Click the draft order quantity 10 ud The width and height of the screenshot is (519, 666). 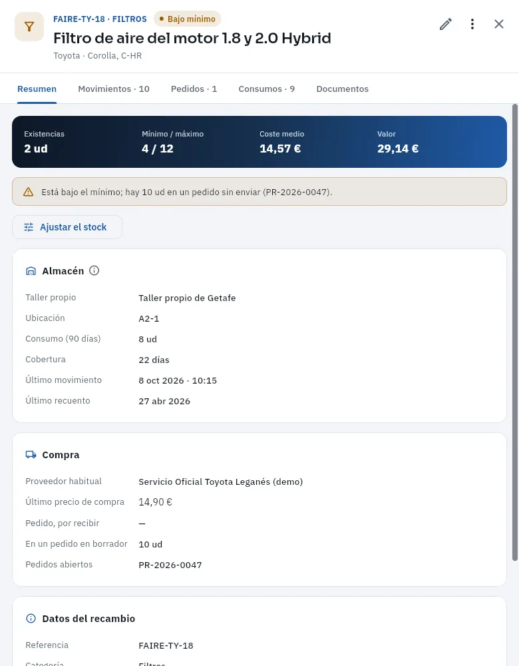150,545
